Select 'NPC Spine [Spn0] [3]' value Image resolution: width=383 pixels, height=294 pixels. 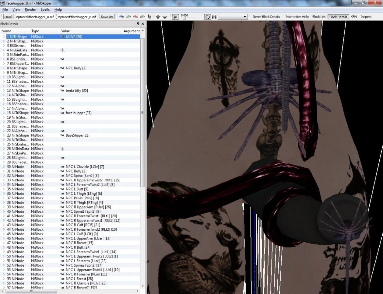[x=82, y=176]
